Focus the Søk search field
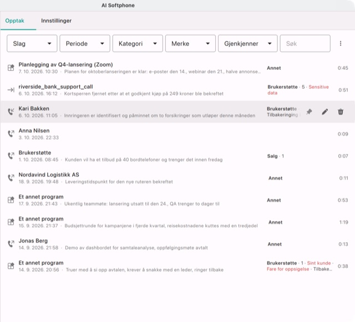 tap(305, 43)
